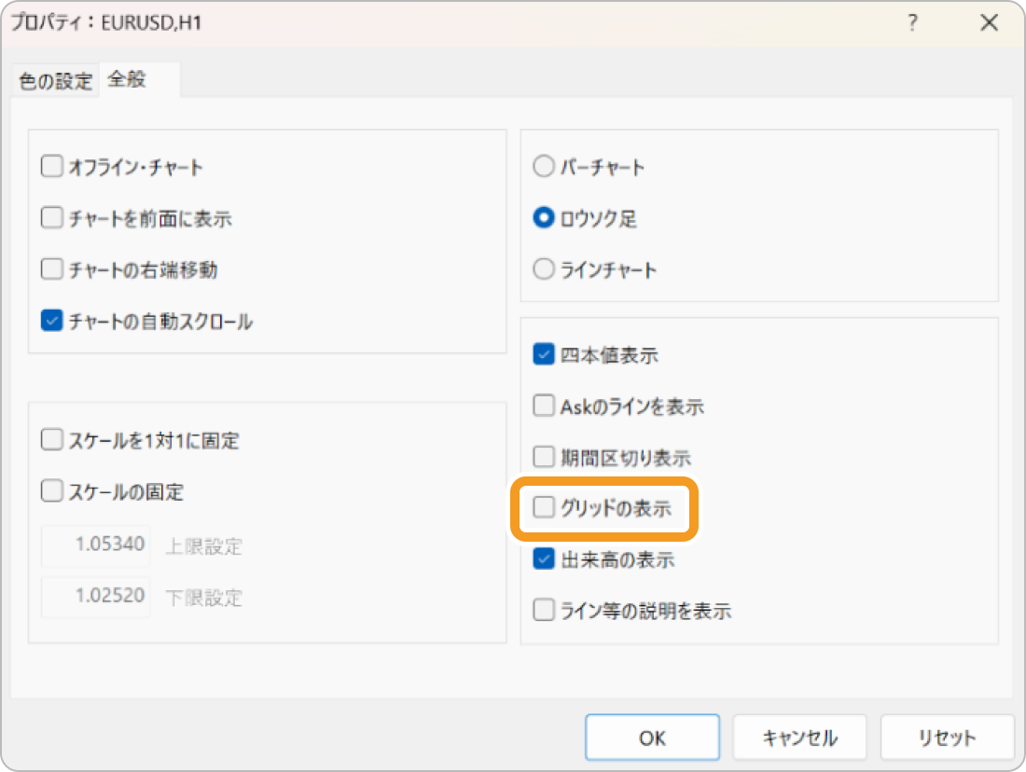Switch to the 色の設定 tab
Screen dimensions: 1026x772
coord(56,81)
